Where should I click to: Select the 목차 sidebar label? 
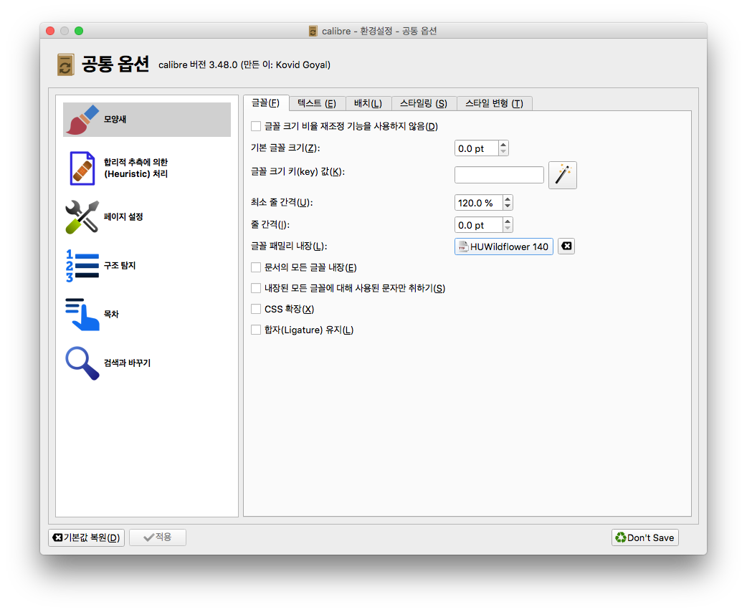pyautogui.click(x=111, y=315)
